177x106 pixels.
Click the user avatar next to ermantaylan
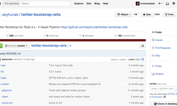point(137,4)
